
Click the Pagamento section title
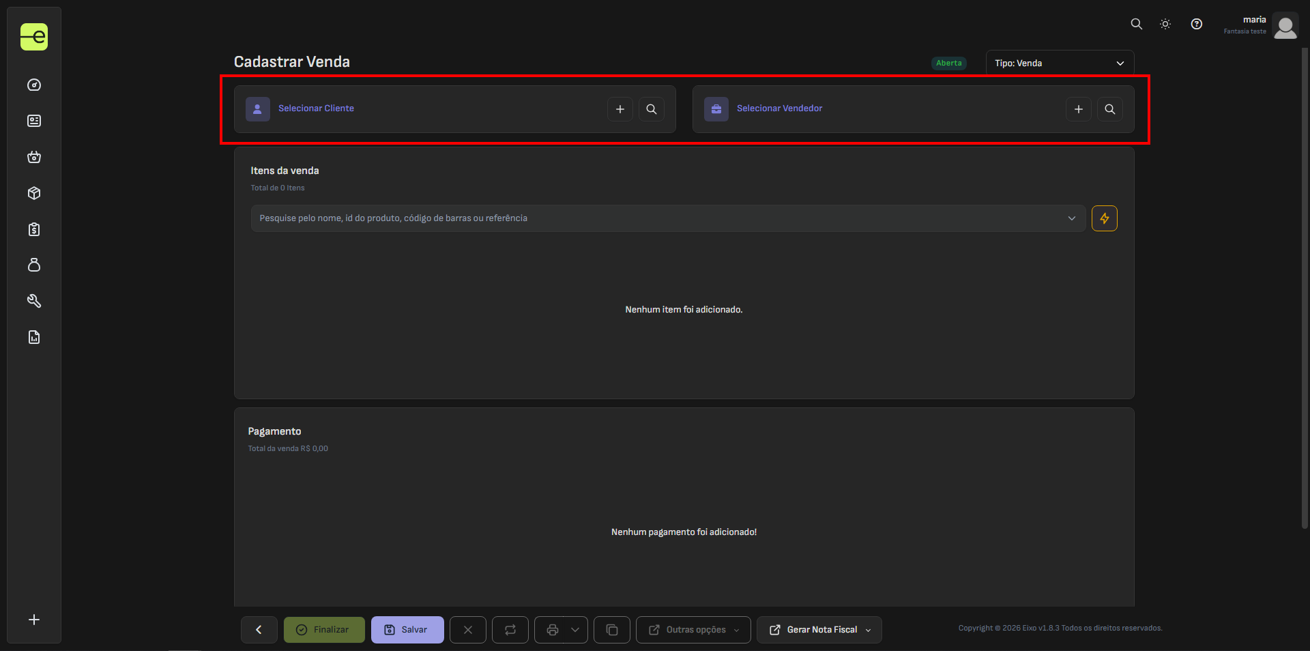coord(274,431)
